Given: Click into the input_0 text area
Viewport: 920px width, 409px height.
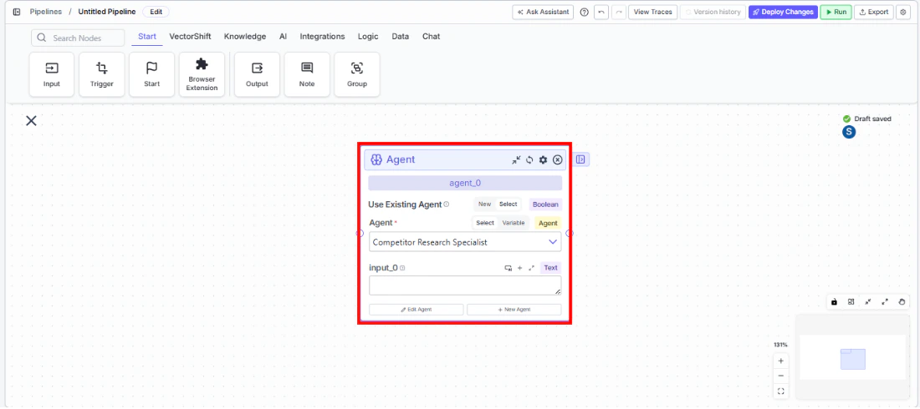Looking at the screenshot, I should (x=465, y=285).
